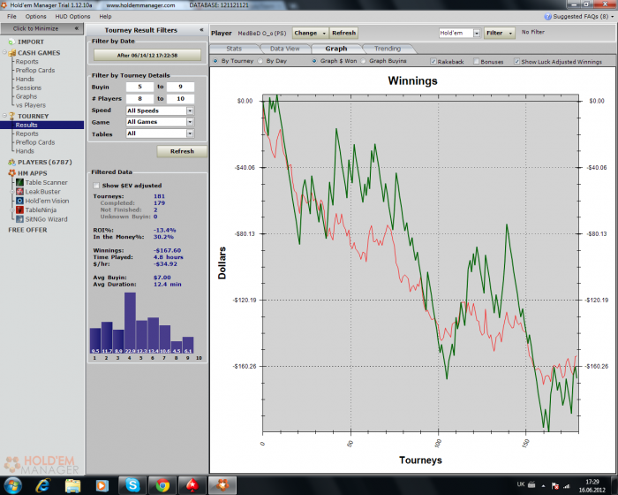Click the maximum # Players field

point(180,99)
